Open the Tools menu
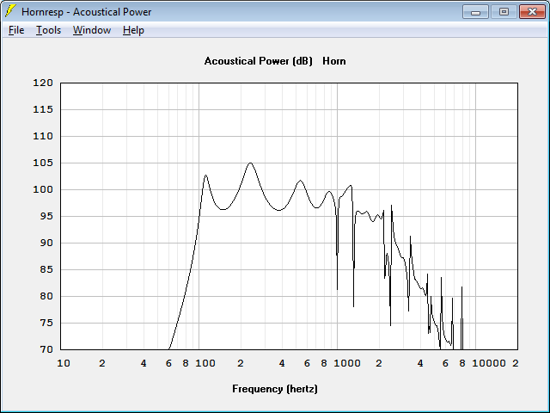The height and width of the screenshot is (413, 550). click(48, 30)
